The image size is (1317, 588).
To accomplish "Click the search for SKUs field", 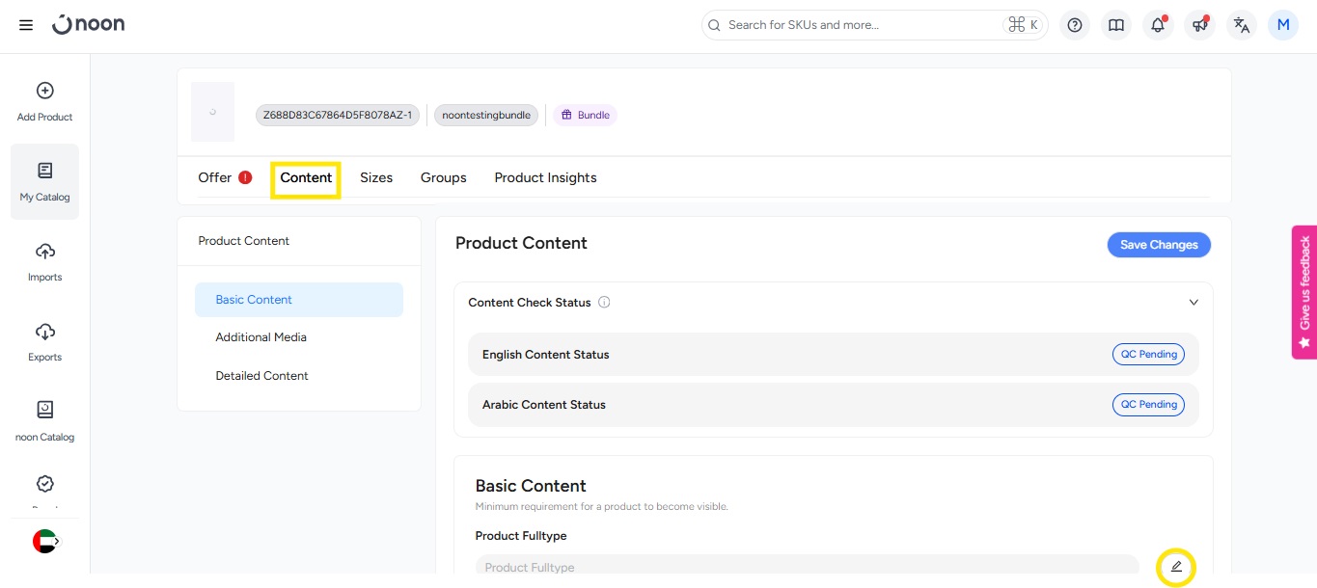I will coord(859,25).
